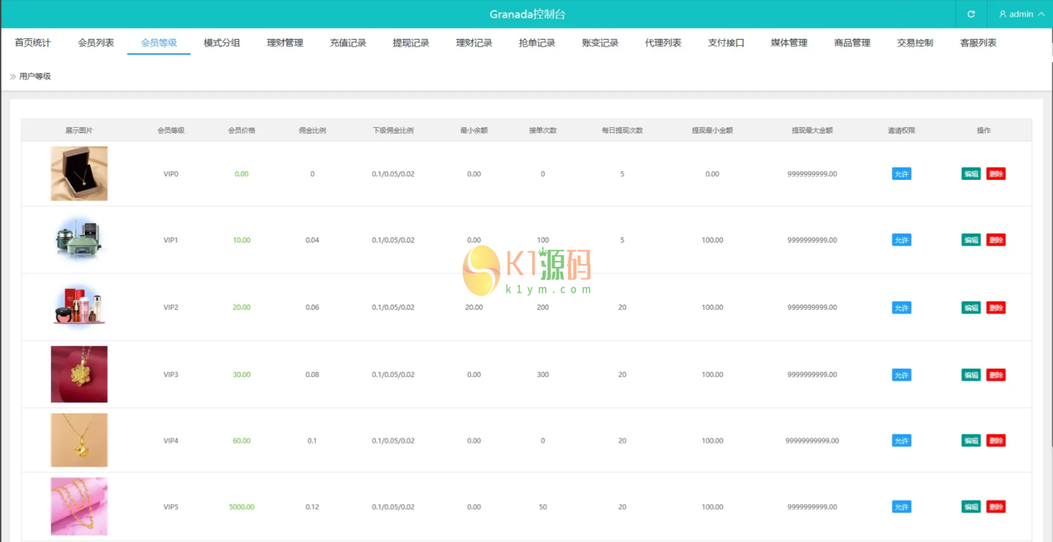Open the 交易控制 menu item
Image resolution: width=1053 pixels, height=542 pixels.
pos(915,43)
